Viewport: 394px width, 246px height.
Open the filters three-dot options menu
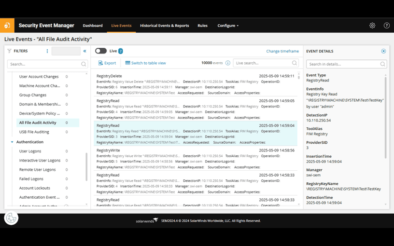click(47, 51)
